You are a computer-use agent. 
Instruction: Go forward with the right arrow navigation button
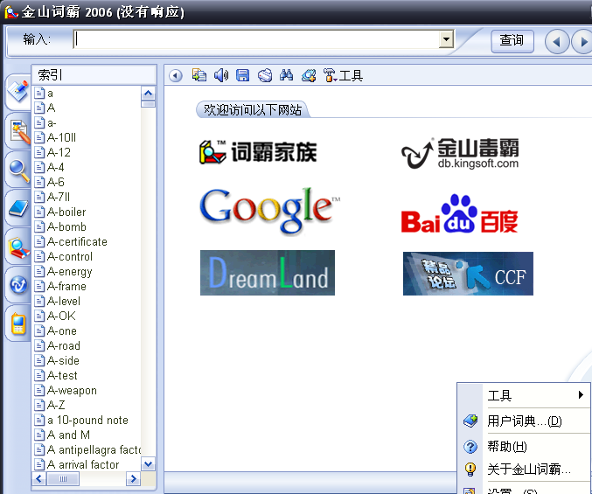tap(582, 41)
